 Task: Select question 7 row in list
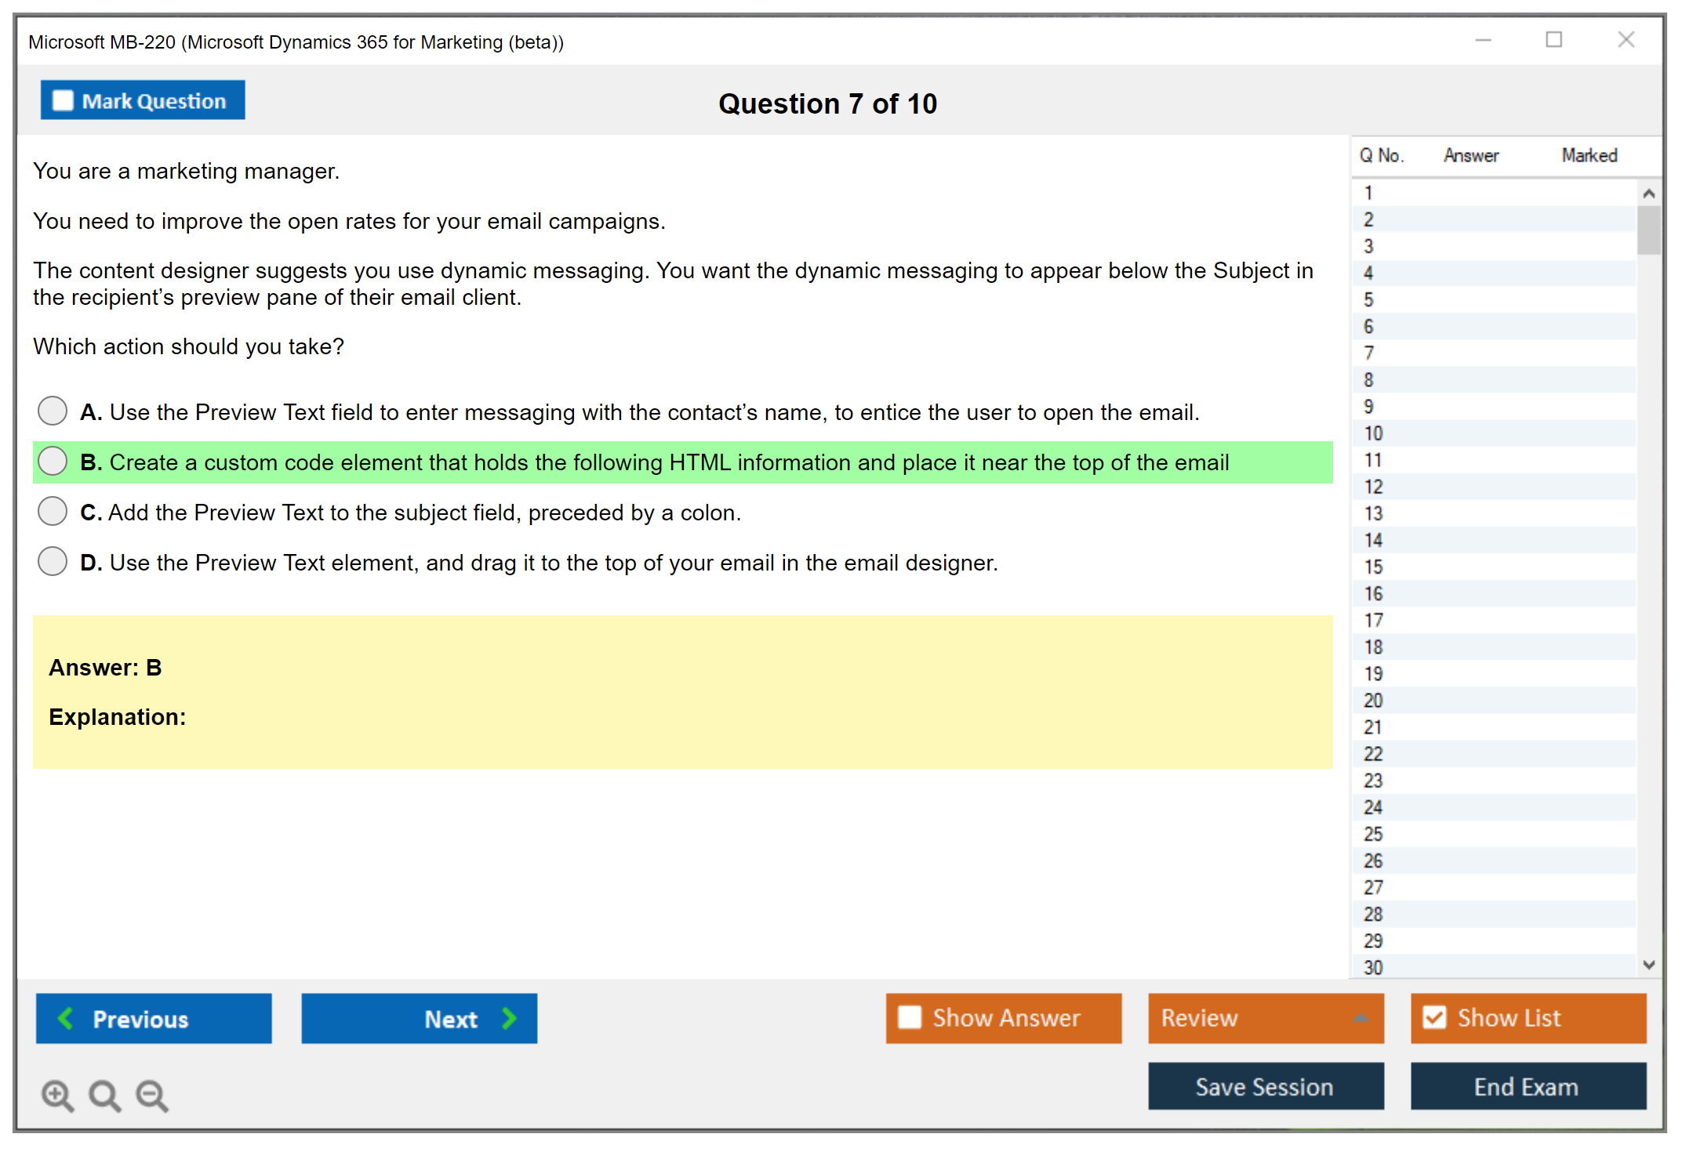(x=1369, y=353)
